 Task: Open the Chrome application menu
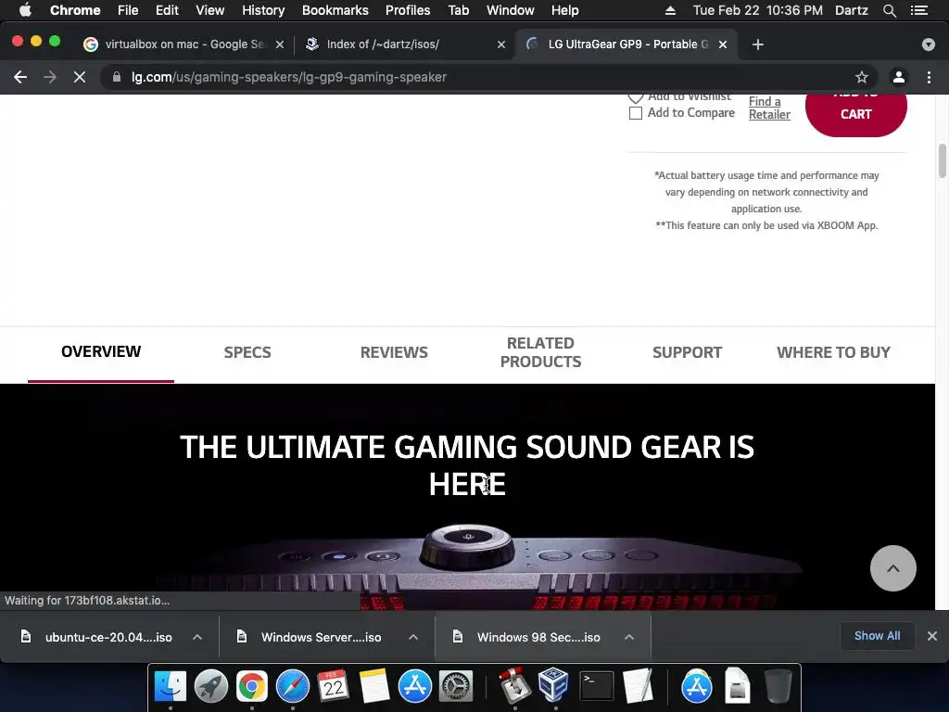coord(75,10)
